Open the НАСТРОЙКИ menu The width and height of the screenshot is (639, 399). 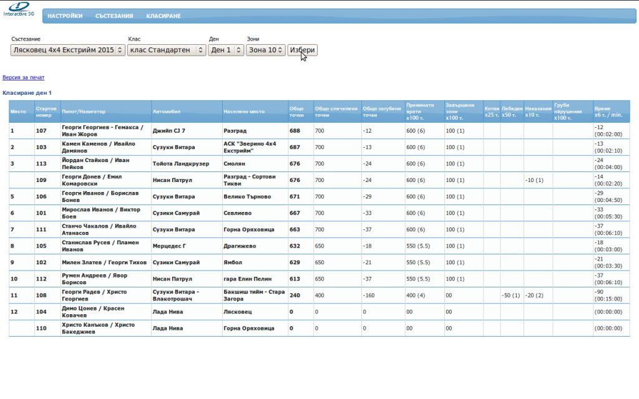[65, 16]
